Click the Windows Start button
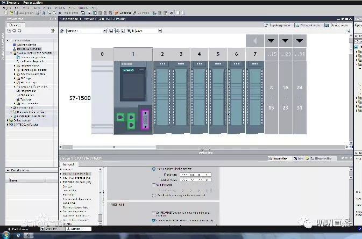362x239 pixels. click(5, 235)
